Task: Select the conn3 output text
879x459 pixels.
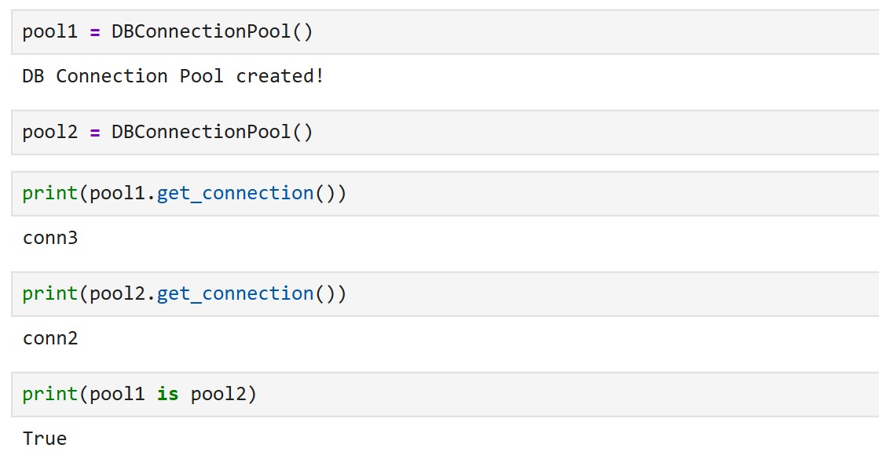Action: [50, 238]
